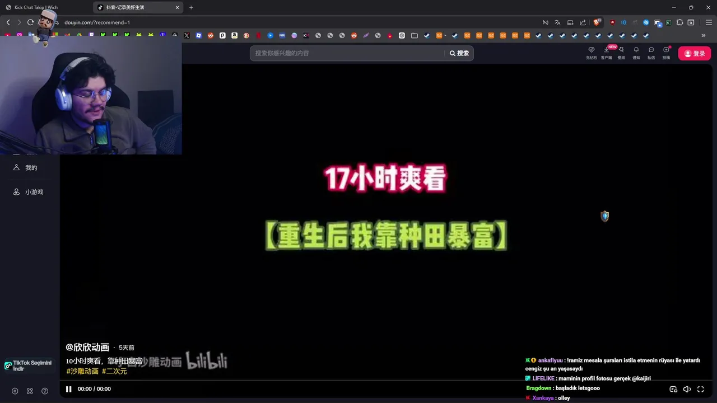Click TikTok Seçimini İndir button
717x403 pixels.
(29, 366)
